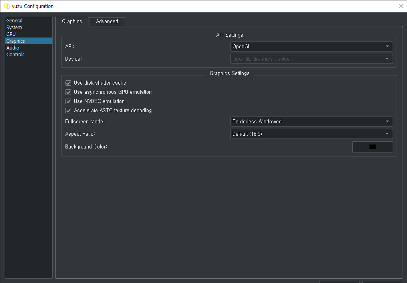Select the Graphics tab

(x=72, y=21)
